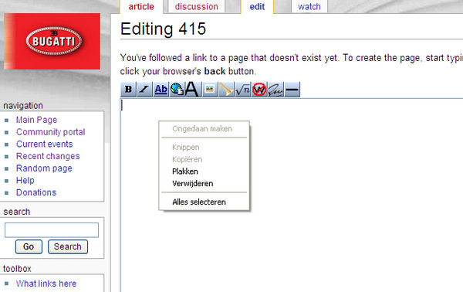Focus the sidebar search input field
The height and width of the screenshot is (292, 463).
(x=52, y=230)
